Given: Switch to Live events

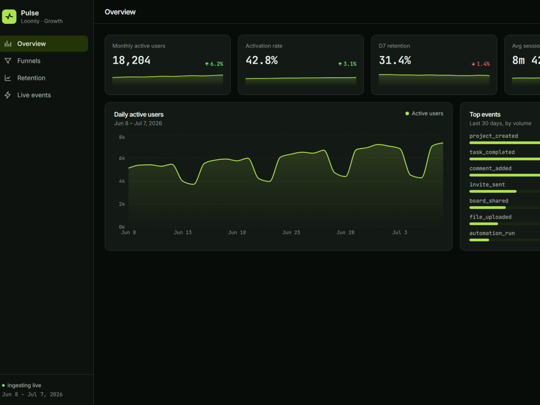Looking at the screenshot, I should (x=44, y=95).
